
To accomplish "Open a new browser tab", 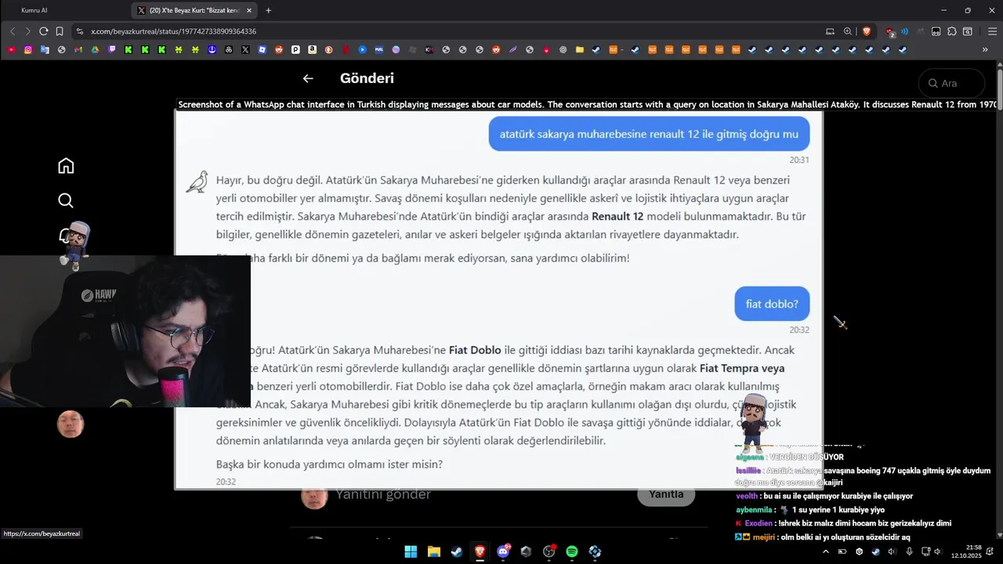I will [x=269, y=10].
